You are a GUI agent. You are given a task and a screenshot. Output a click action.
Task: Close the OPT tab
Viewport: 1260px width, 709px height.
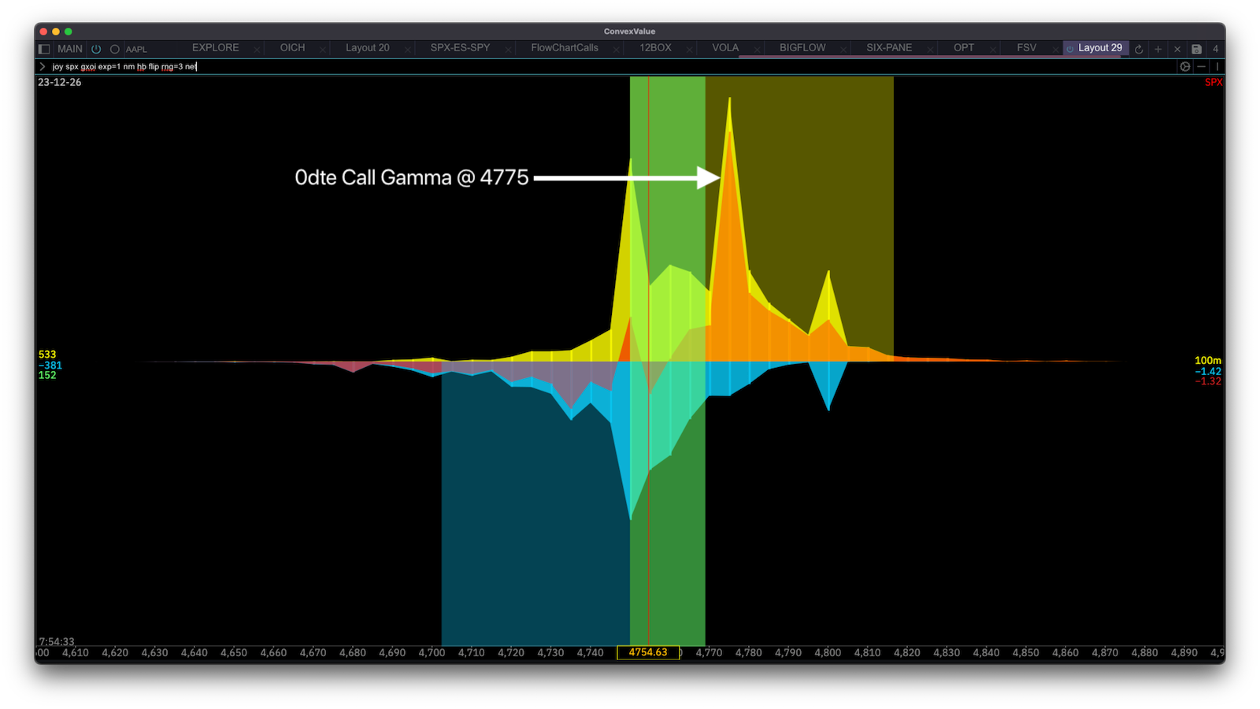click(x=992, y=50)
